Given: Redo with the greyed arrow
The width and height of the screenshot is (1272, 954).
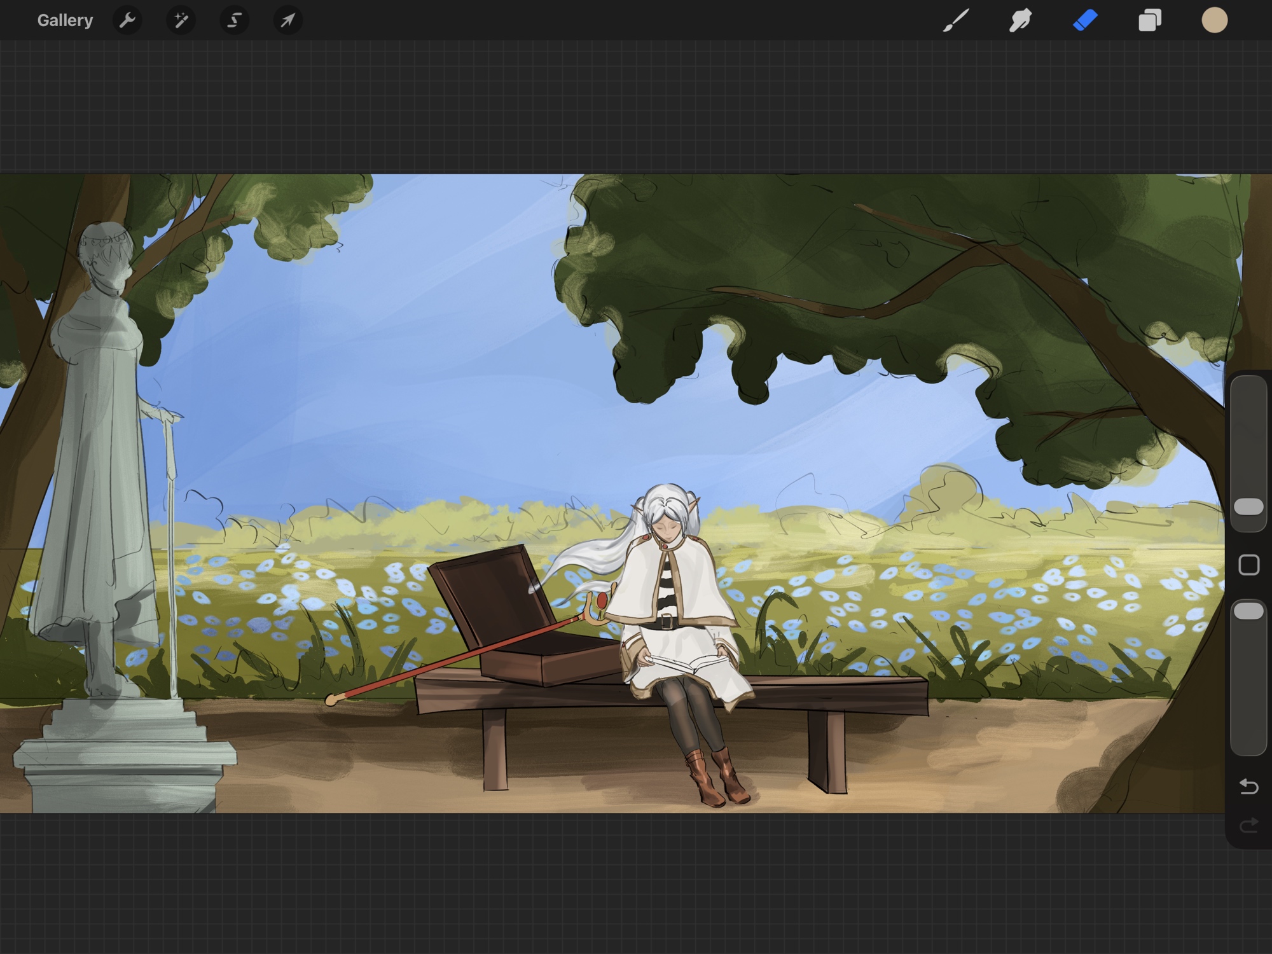Looking at the screenshot, I should point(1248,826).
